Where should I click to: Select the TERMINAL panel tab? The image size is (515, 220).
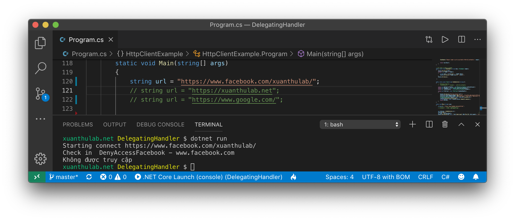[209, 125]
